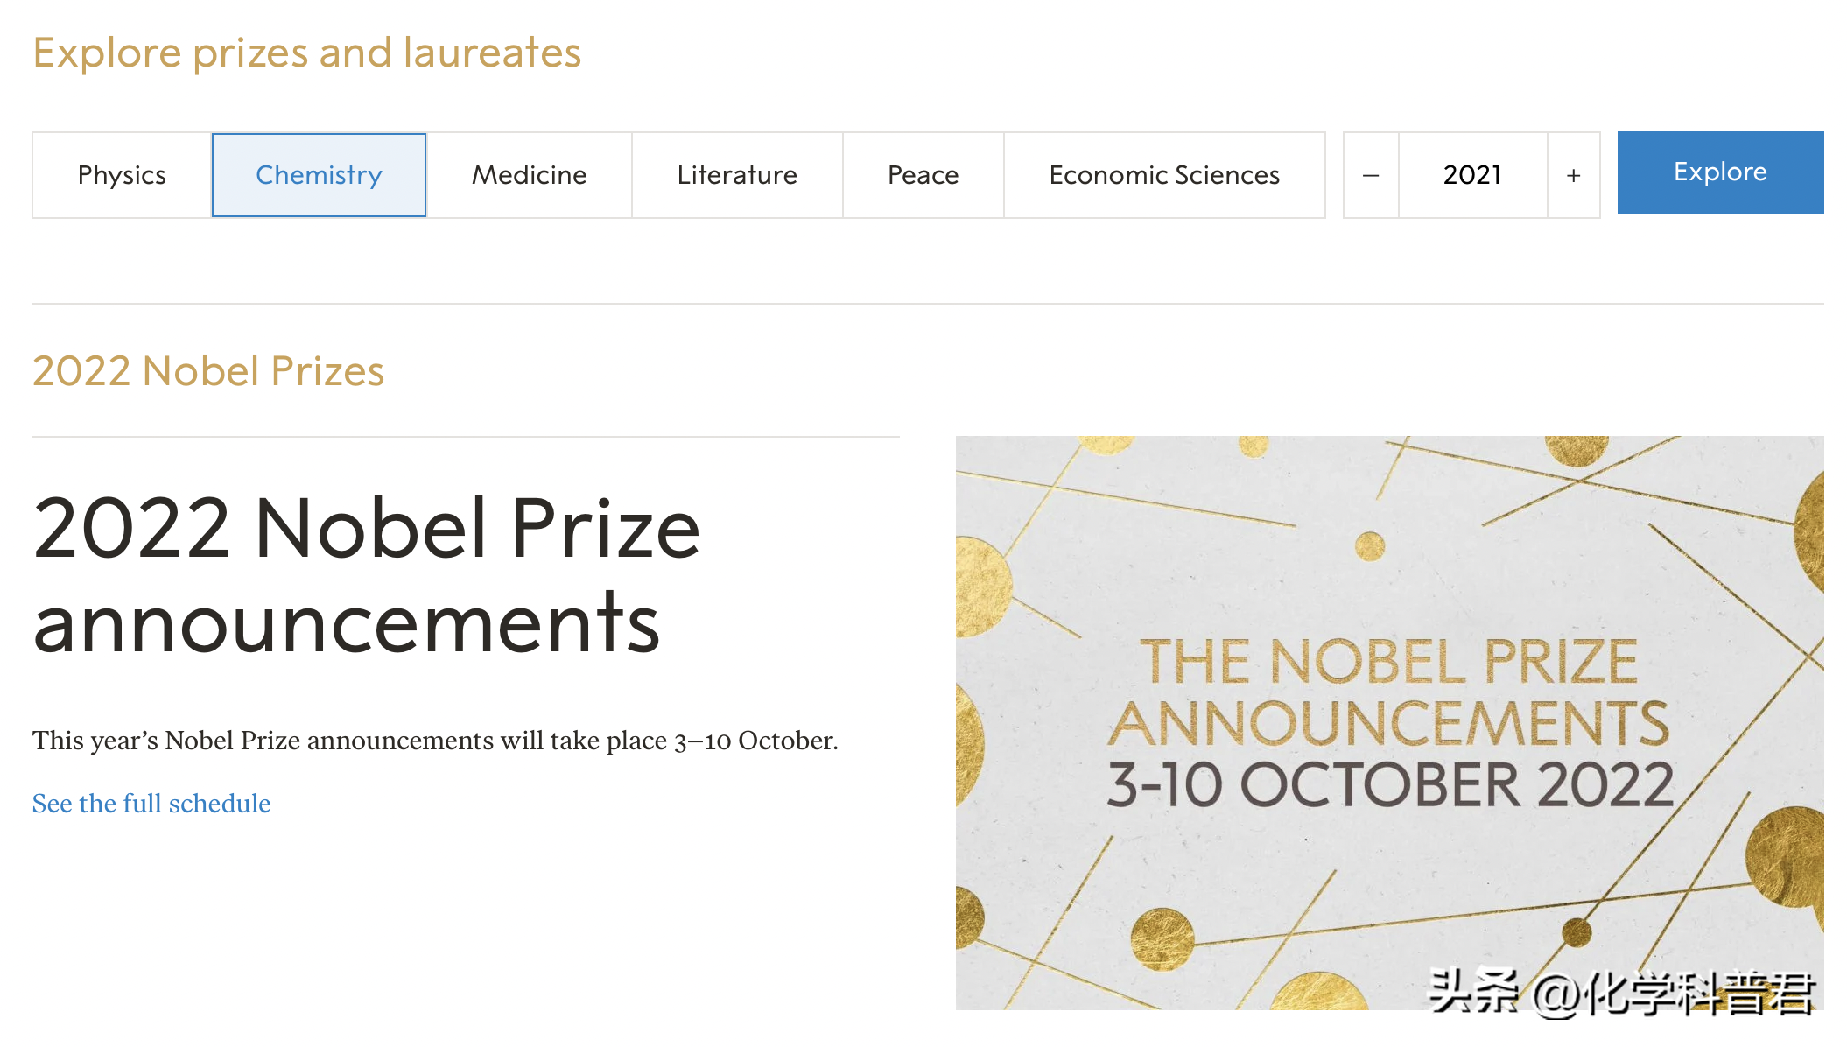1847x1047 pixels.
Task: Click the Explore prizes and laureates heading
Action: [x=306, y=53]
